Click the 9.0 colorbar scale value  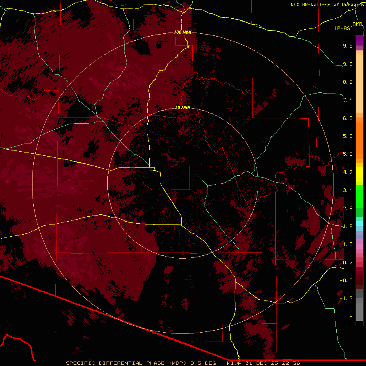pos(348,64)
